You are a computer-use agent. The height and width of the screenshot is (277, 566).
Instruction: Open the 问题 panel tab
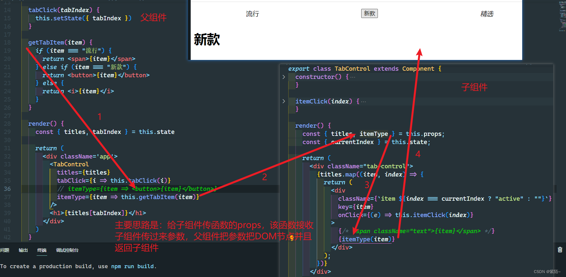5,250
